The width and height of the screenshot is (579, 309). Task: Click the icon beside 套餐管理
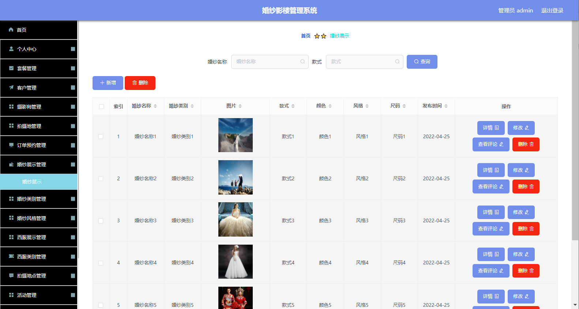[x=11, y=68]
